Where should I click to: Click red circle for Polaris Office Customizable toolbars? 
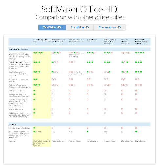tap(122, 128)
